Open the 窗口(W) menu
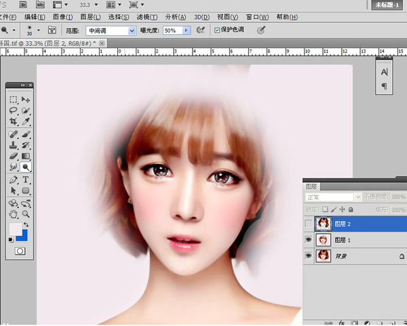 click(x=258, y=16)
